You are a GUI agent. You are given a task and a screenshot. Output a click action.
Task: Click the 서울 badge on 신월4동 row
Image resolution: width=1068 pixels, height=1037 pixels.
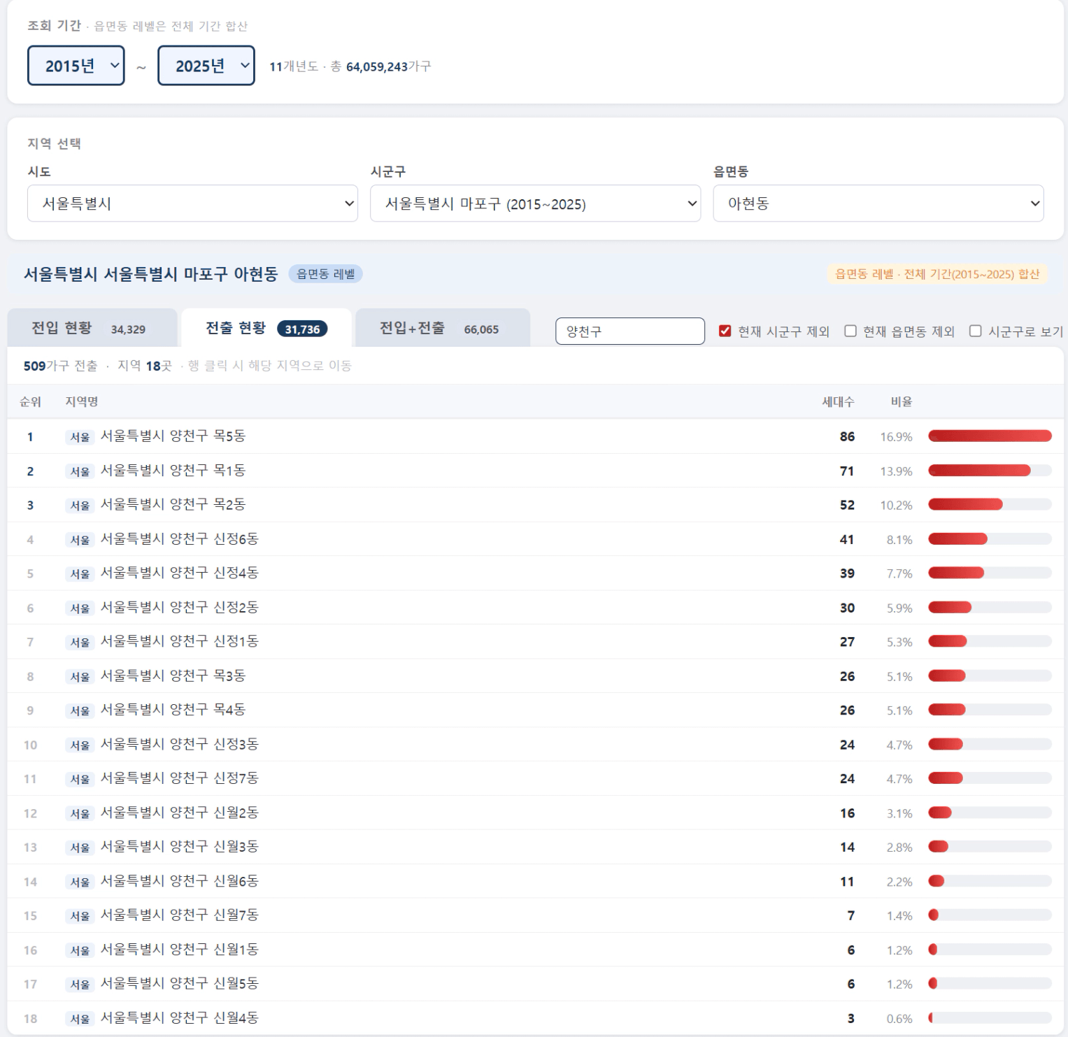tap(80, 1019)
